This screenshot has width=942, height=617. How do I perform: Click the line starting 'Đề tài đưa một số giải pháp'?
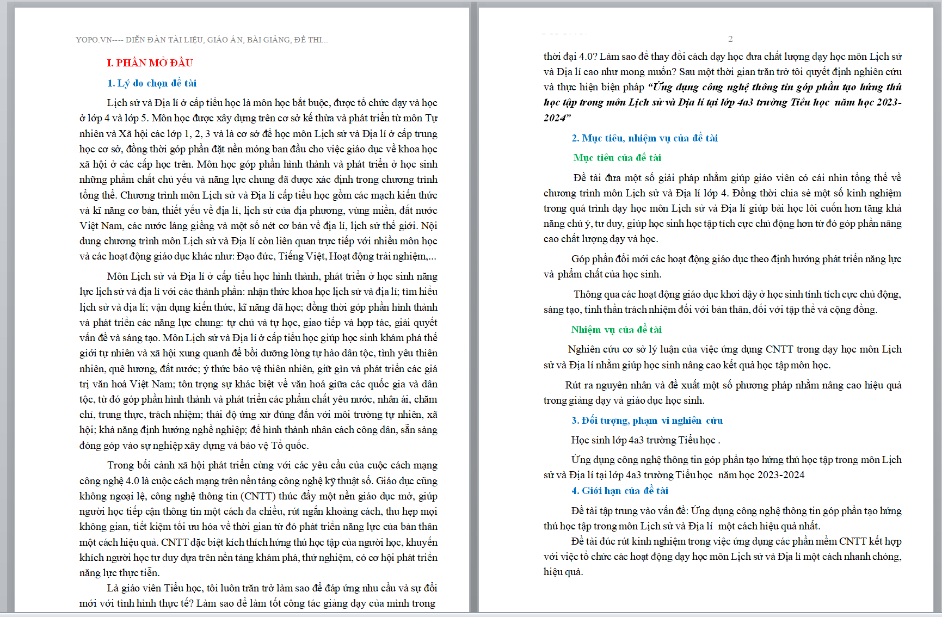737,178
